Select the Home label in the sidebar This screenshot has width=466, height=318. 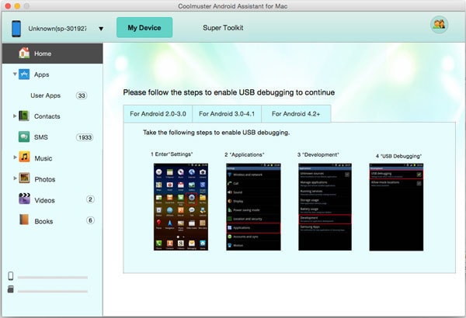pos(43,54)
